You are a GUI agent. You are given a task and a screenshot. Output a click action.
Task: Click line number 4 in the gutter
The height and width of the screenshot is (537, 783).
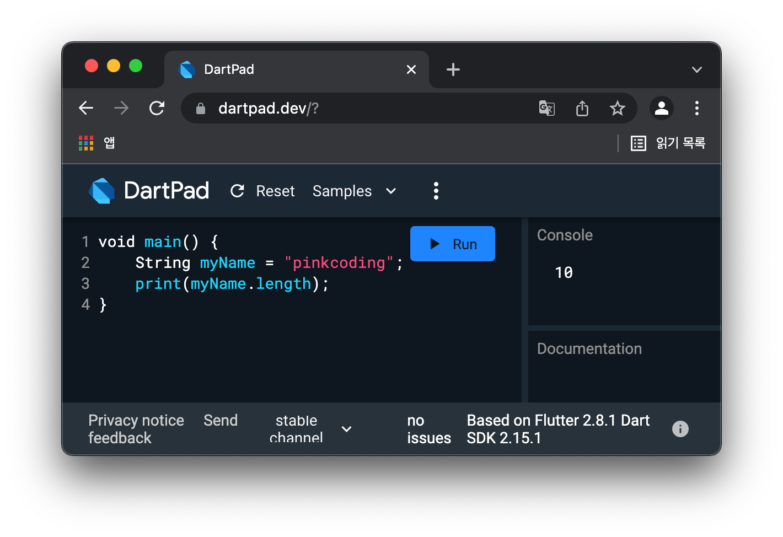tap(85, 305)
